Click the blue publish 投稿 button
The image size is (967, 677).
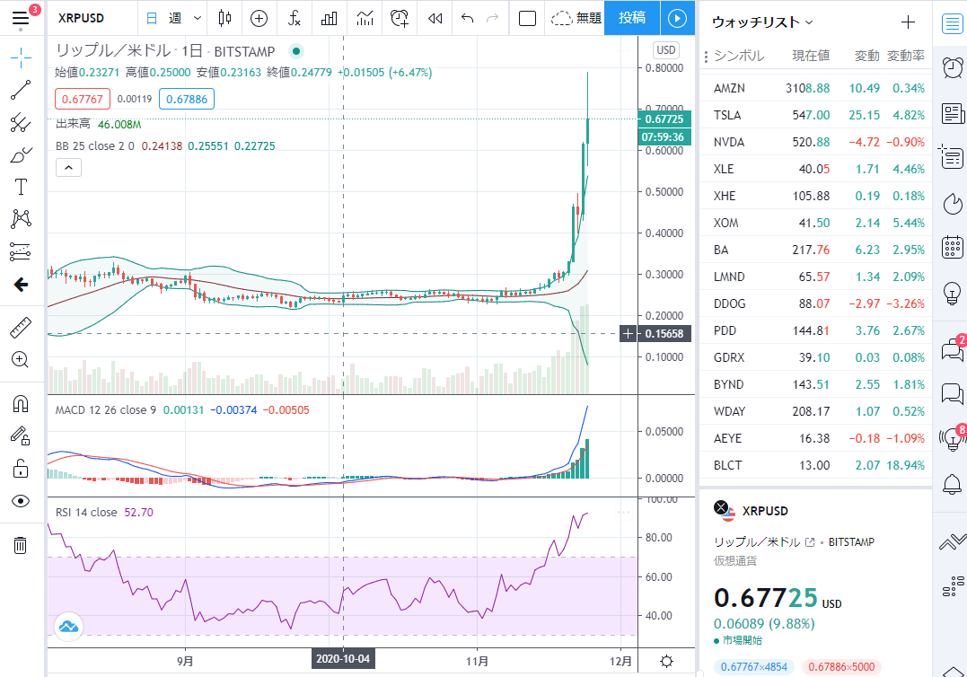point(632,18)
